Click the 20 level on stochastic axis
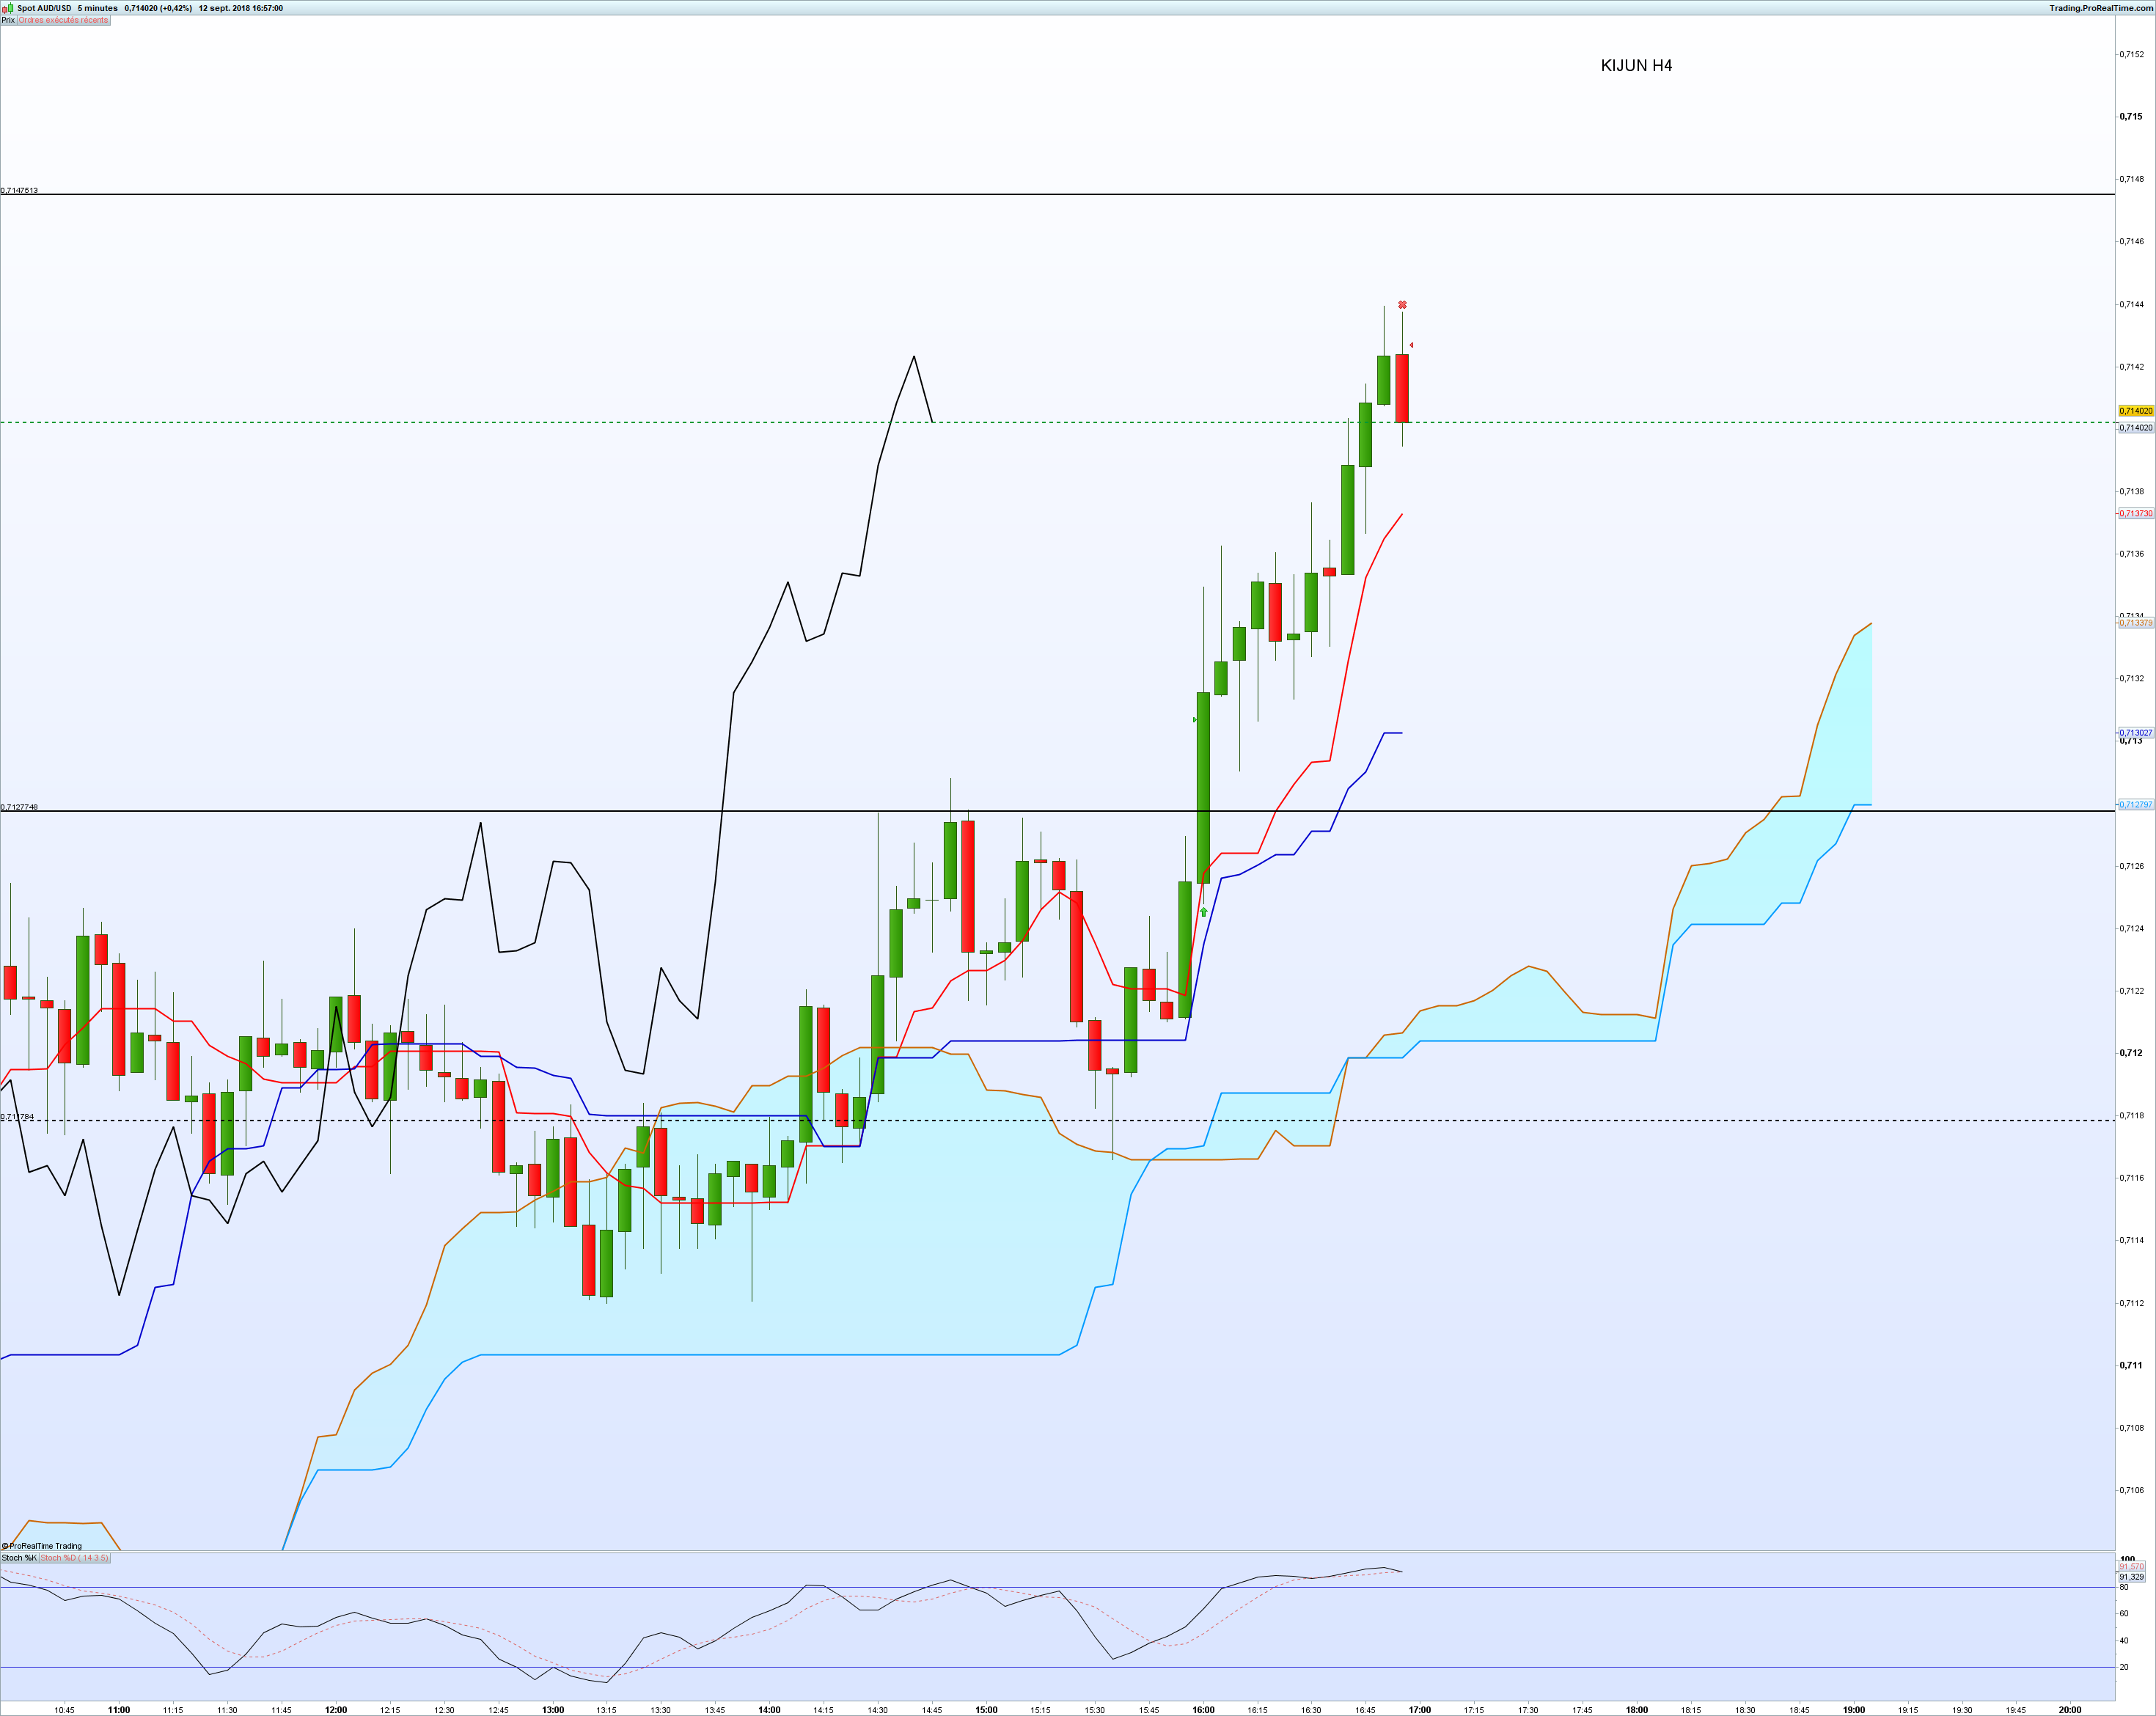Viewport: 2156px width, 1716px height. (x=2124, y=1667)
